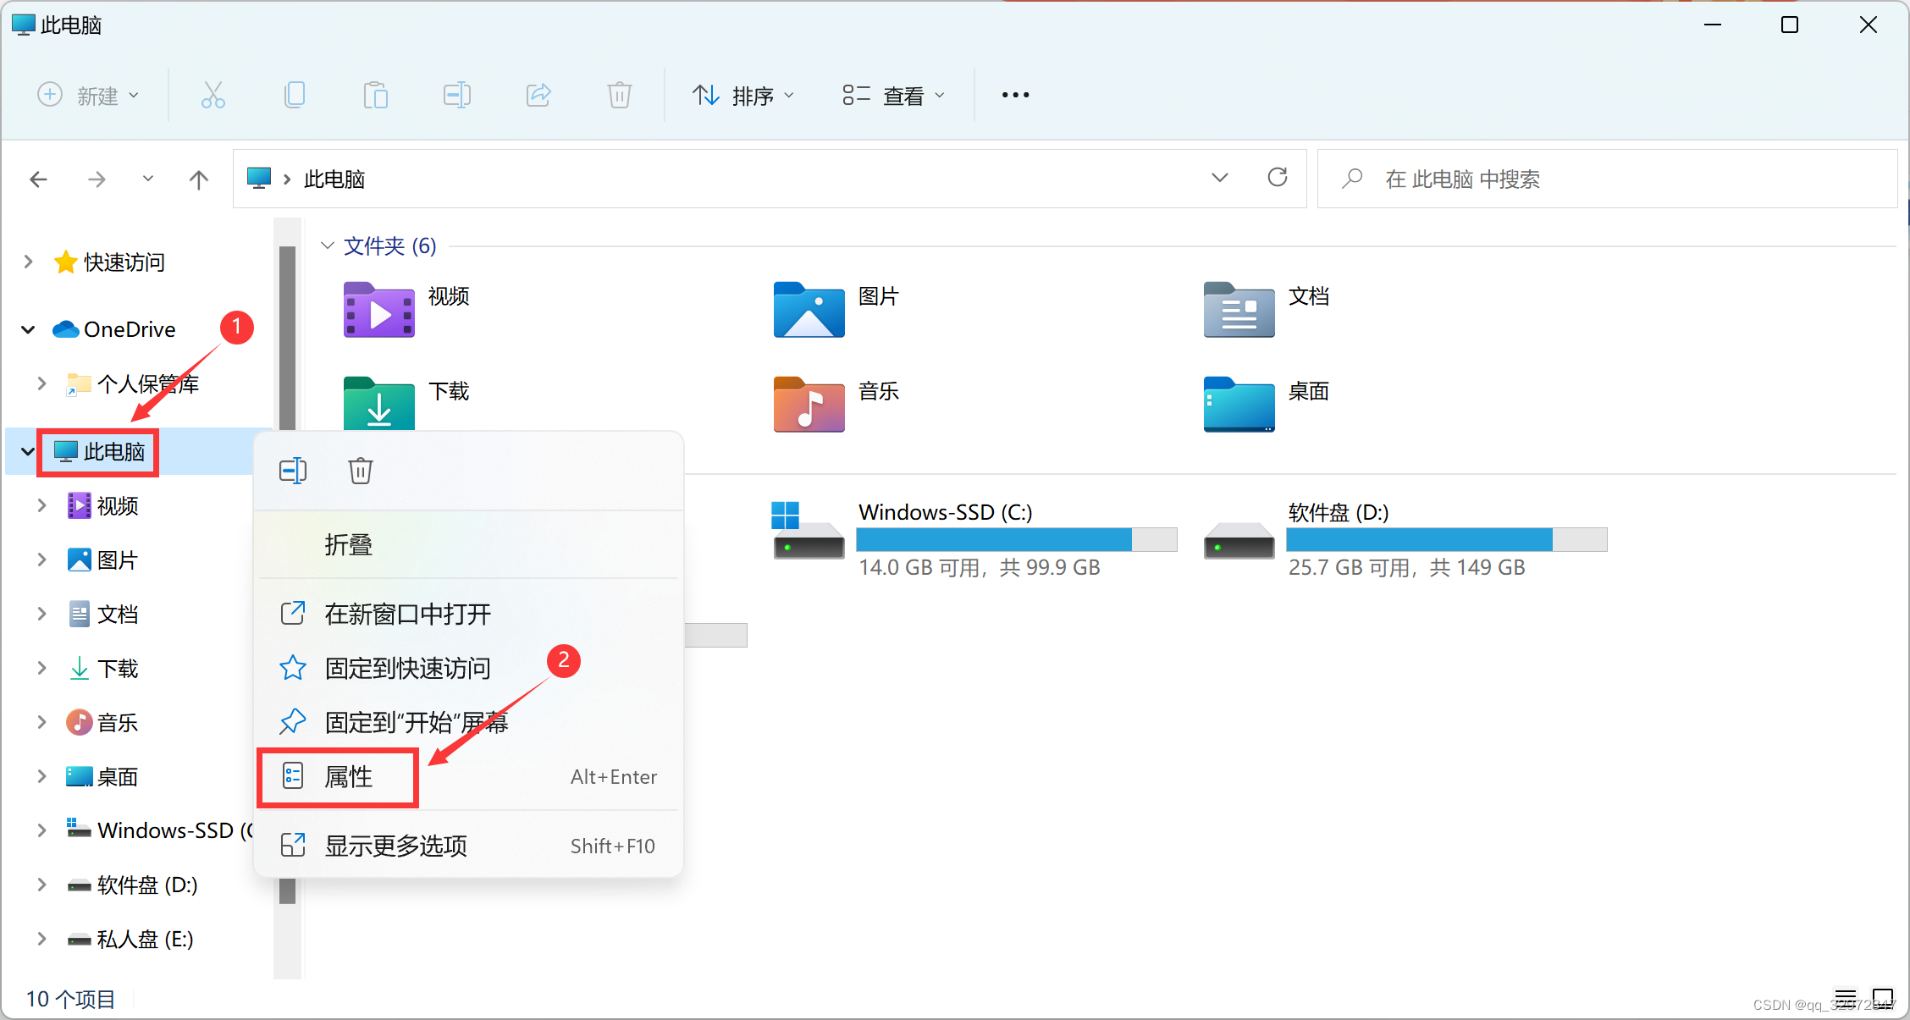Click the Cut scissors toolbar icon
1910x1020 pixels.
coord(213,95)
